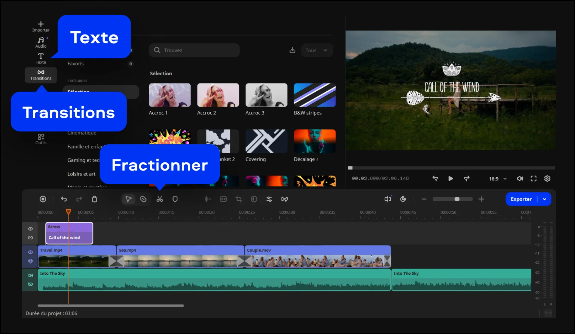Open the Exporter options arrow

[x=544, y=199]
